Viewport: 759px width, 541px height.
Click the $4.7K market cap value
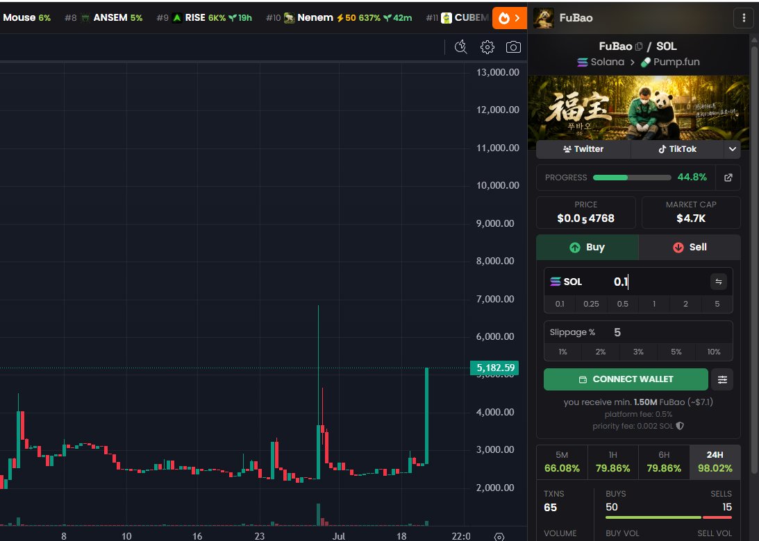[x=691, y=218]
